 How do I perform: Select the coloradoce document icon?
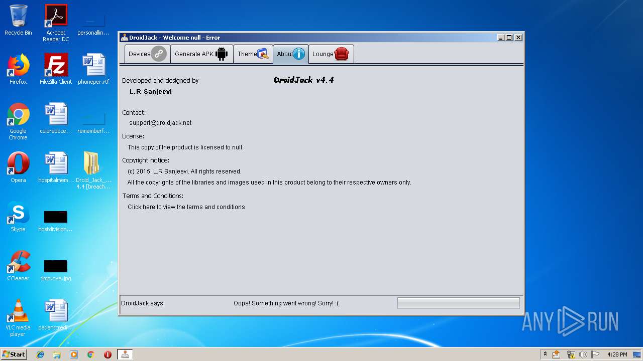(56, 118)
